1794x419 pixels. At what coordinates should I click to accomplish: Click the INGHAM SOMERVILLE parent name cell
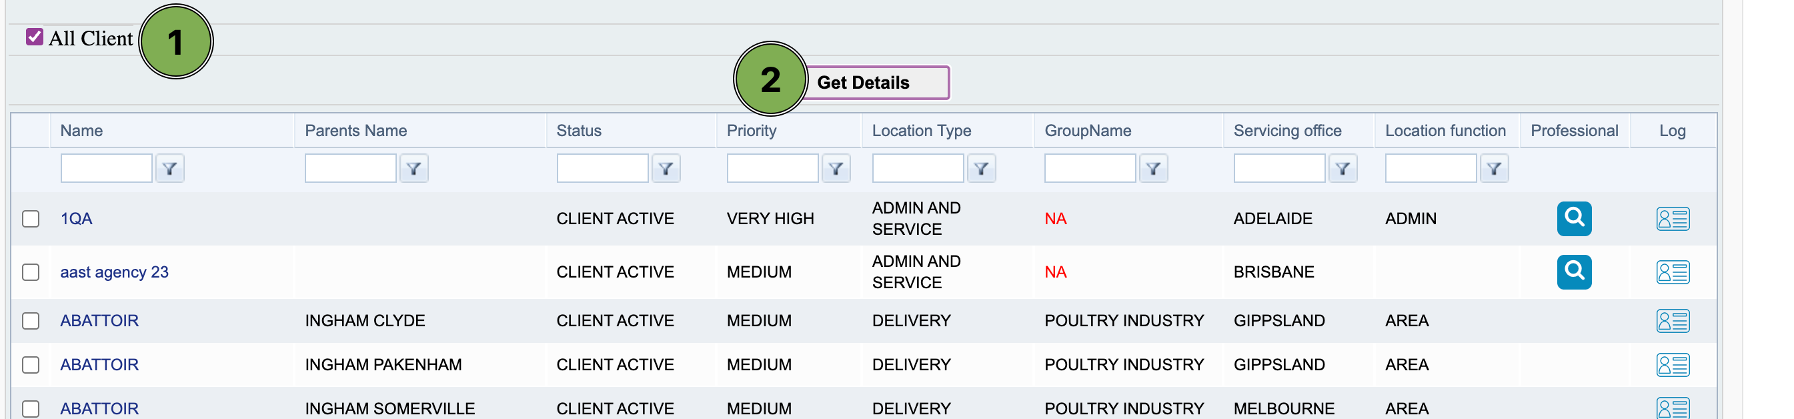[390, 408]
